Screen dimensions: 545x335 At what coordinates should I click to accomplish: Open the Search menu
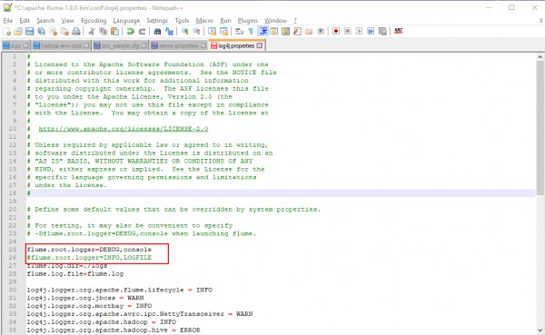coord(45,21)
